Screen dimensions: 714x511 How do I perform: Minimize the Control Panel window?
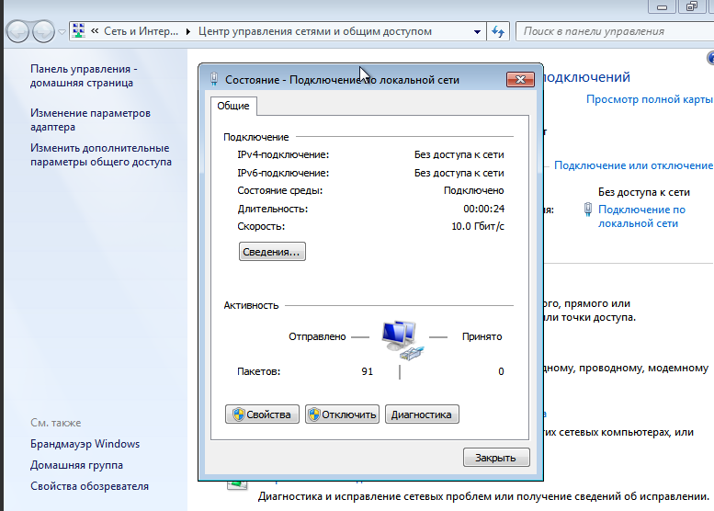pyautogui.click(x=663, y=6)
